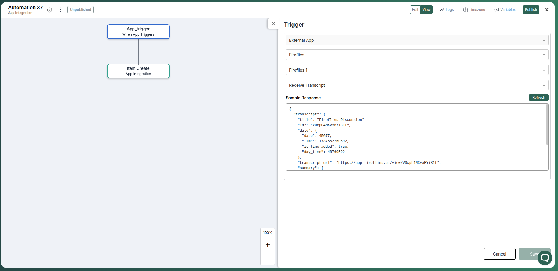Refresh the Sample Response
The height and width of the screenshot is (271, 558).
(538, 98)
